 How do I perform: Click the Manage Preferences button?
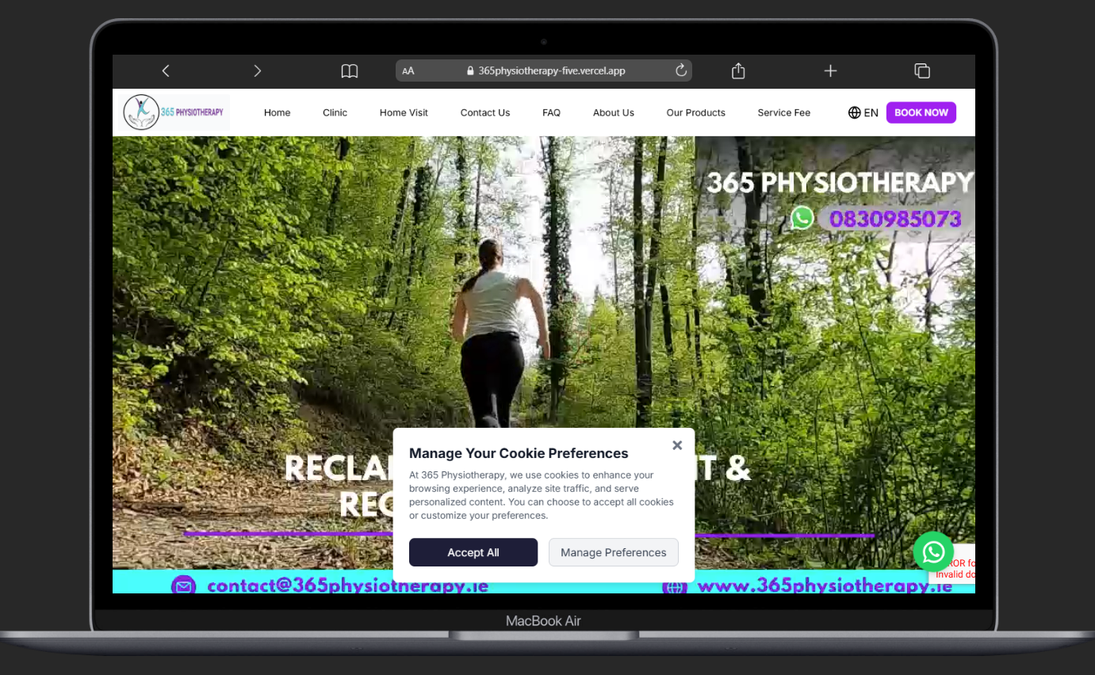coord(613,552)
